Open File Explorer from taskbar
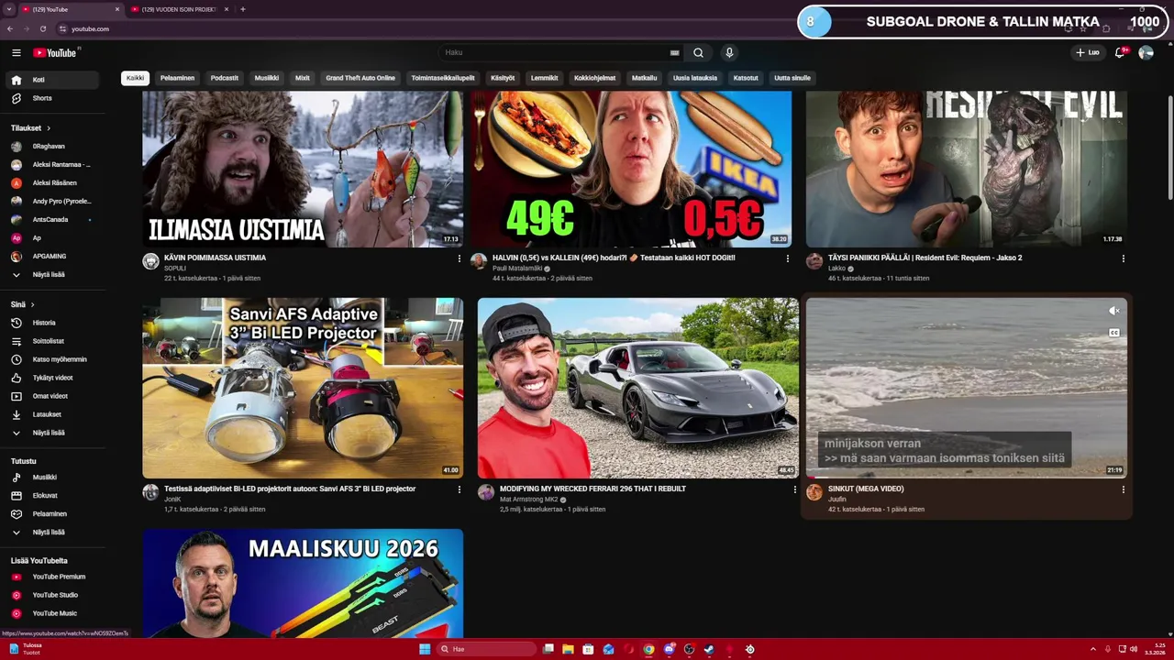1174x660 pixels. (568, 649)
